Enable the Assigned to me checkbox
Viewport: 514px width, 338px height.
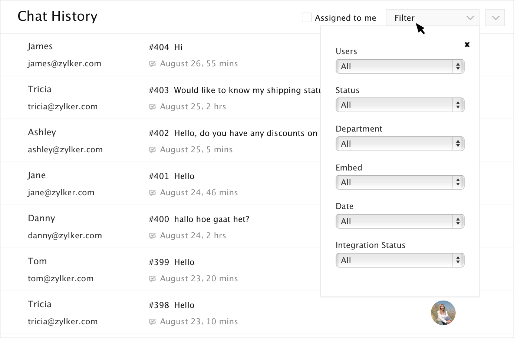pyautogui.click(x=307, y=17)
